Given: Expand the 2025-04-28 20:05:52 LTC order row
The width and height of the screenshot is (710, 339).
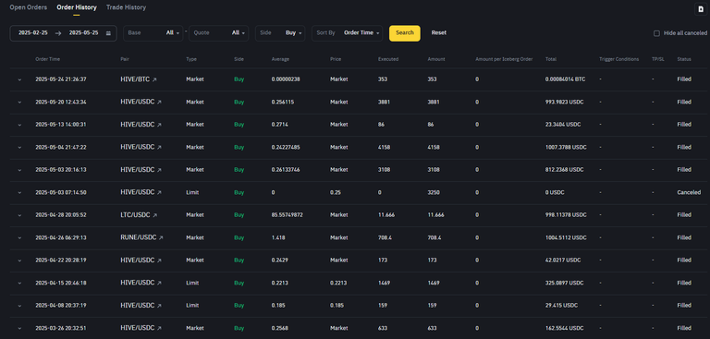Looking at the screenshot, I should click(x=19, y=215).
